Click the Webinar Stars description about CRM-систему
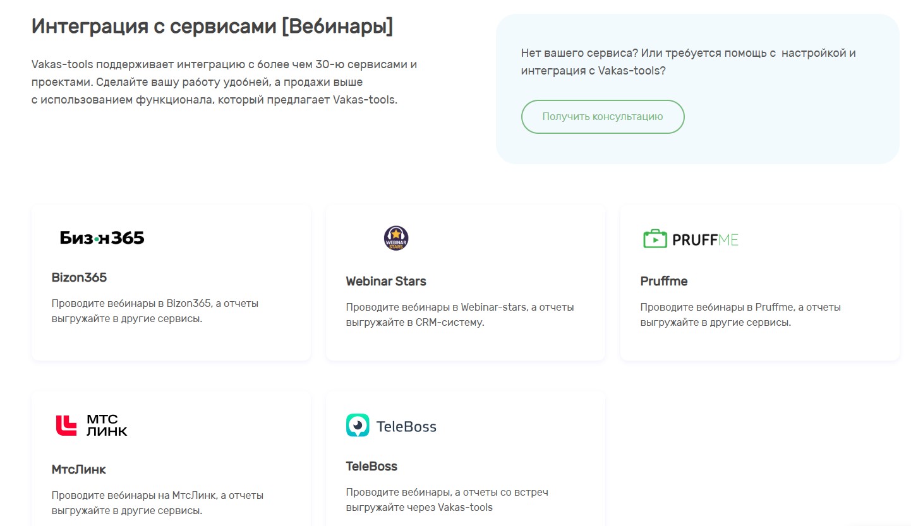 [x=459, y=314]
